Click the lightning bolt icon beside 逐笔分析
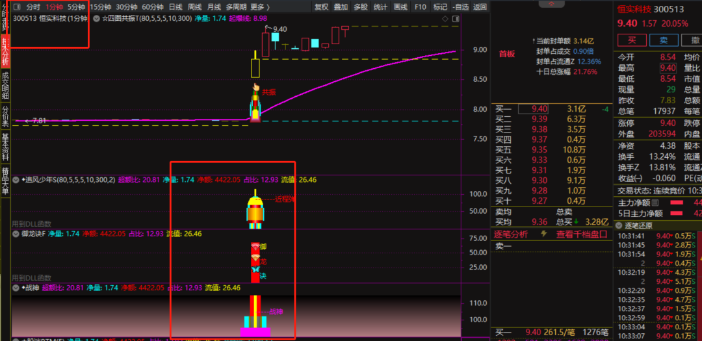702x341 pixels. click(x=545, y=234)
